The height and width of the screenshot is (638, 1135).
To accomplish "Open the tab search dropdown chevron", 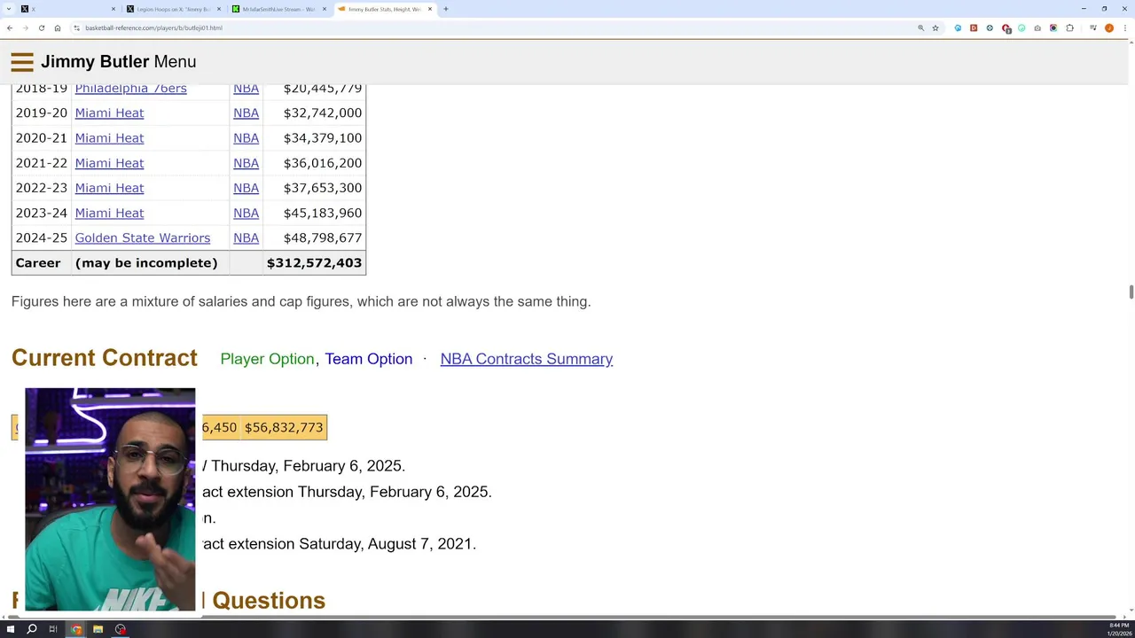I will (9, 9).
